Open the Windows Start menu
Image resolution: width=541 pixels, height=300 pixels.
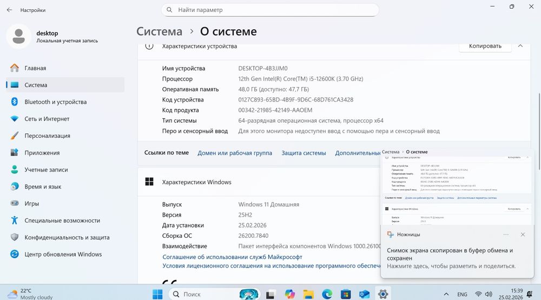pos(157,294)
